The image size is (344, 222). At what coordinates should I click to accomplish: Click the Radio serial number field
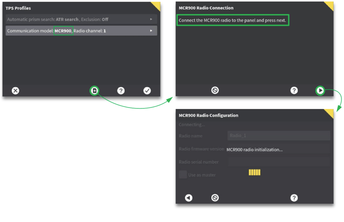click(278, 161)
